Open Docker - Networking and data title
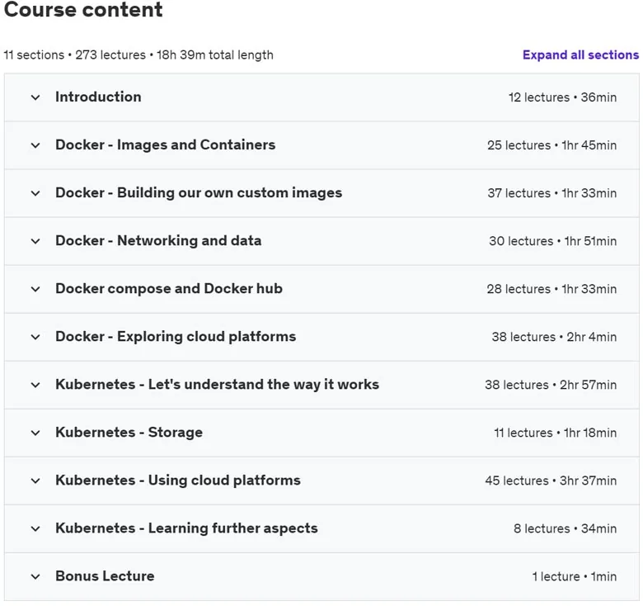Image resolution: width=643 pixels, height=606 pixels. (x=158, y=240)
